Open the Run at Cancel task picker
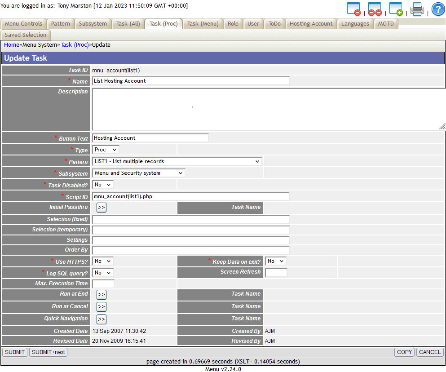446x372 pixels. point(101,306)
